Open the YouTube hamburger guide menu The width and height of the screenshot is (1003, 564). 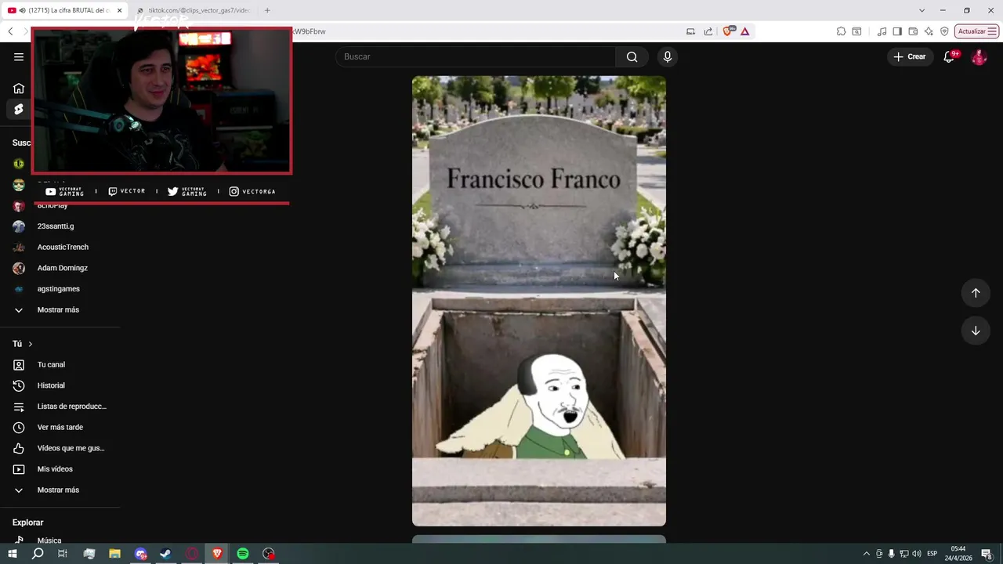click(x=19, y=56)
